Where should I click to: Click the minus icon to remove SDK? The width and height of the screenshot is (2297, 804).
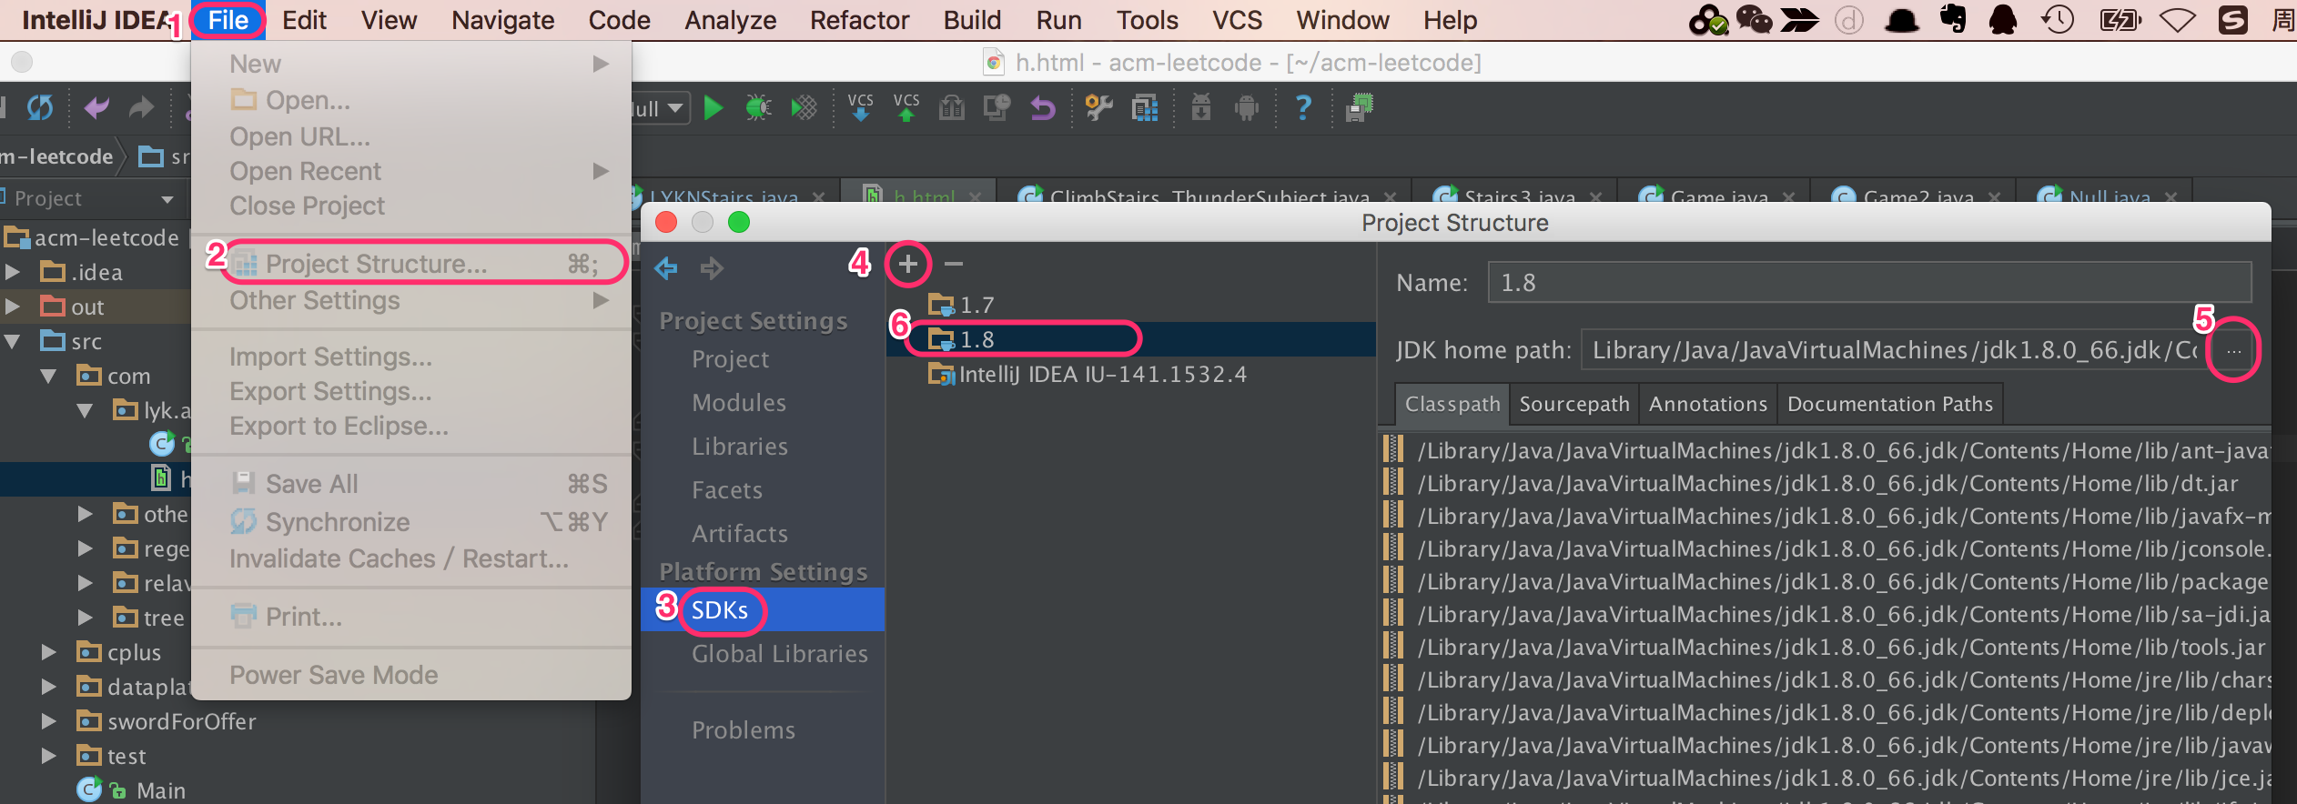pyautogui.click(x=954, y=264)
